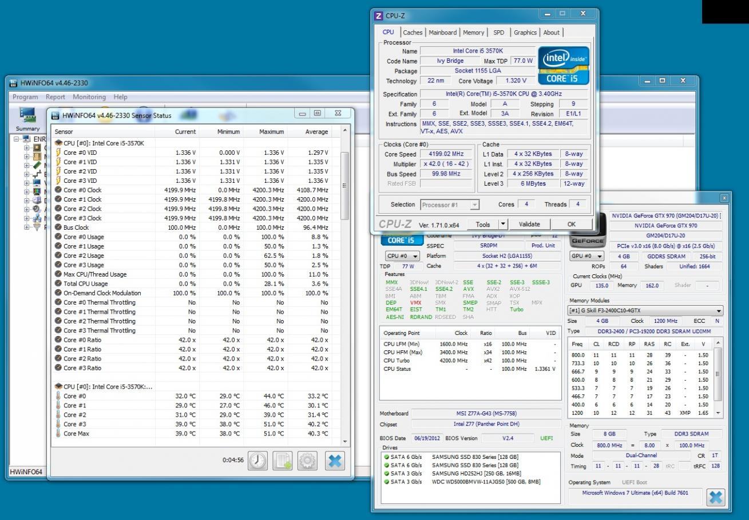Image resolution: width=749 pixels, height=520 pixels.
Task: Click the Core i5 badge in HWiNFO summary
Action: coord(401,241)
